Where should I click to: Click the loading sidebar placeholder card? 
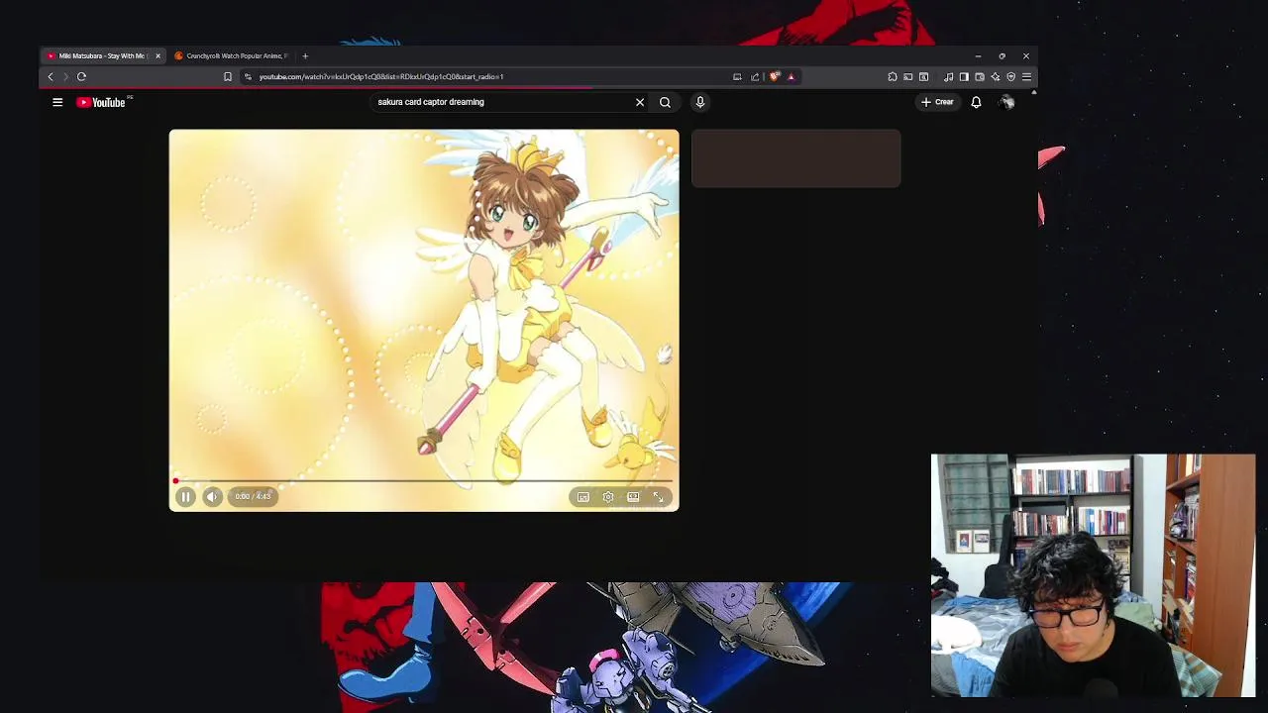point(796,158)
